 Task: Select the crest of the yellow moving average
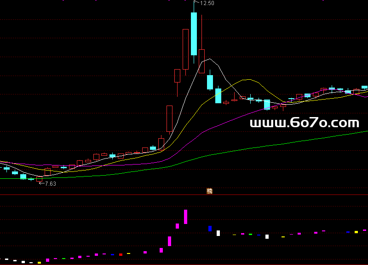pos(248,79)
